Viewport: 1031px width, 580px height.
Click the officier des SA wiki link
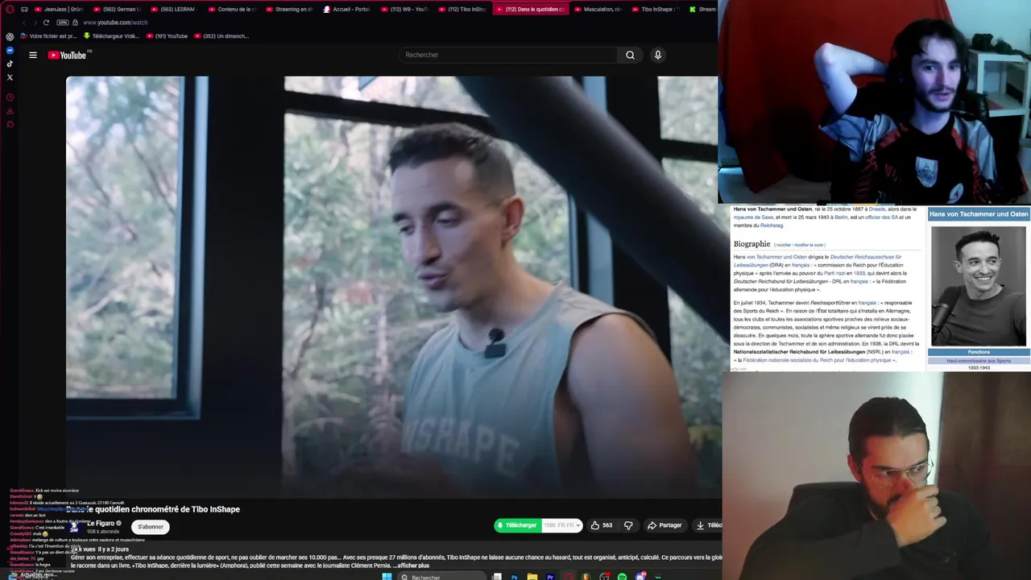880,217
